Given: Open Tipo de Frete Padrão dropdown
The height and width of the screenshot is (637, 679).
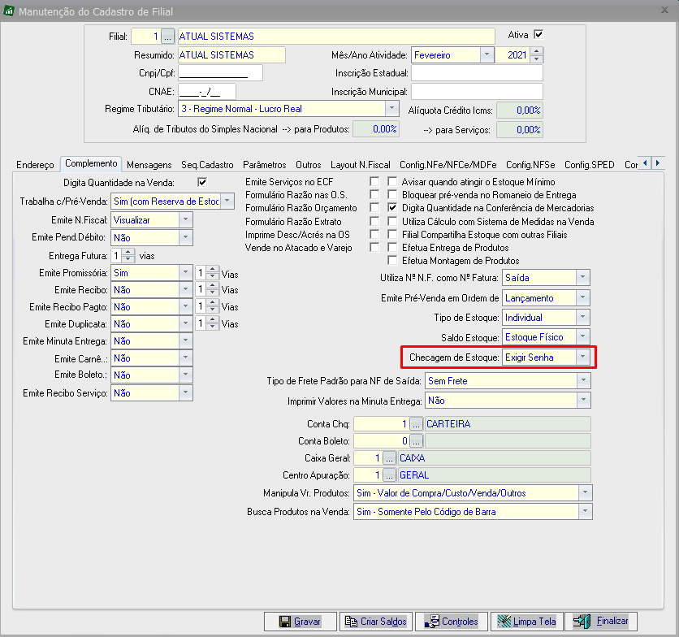Looking at the screenshot, I should (583, 380).
